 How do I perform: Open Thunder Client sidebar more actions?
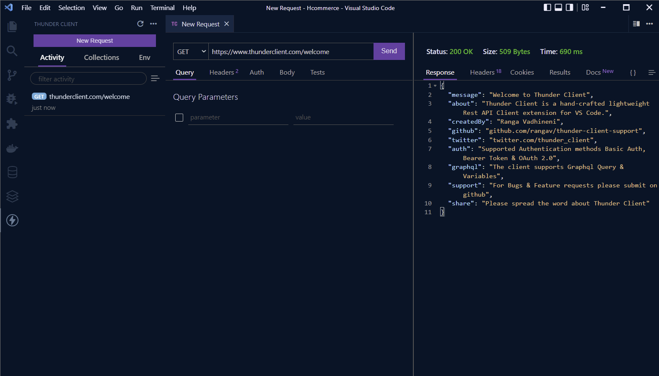153,24
